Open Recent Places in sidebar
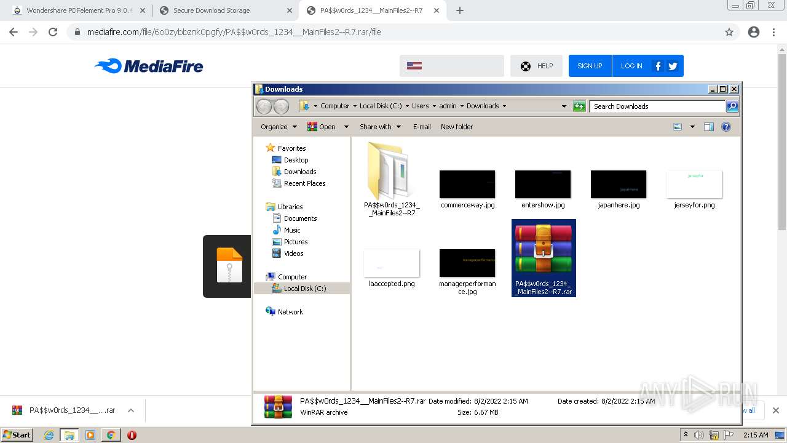Image resolution: width=787 pixels, height=443 pixels. 304,183
